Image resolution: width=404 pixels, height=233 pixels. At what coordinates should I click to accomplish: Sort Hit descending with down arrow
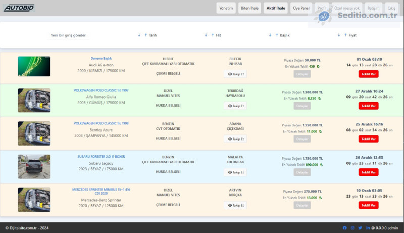tap(206, 35)
